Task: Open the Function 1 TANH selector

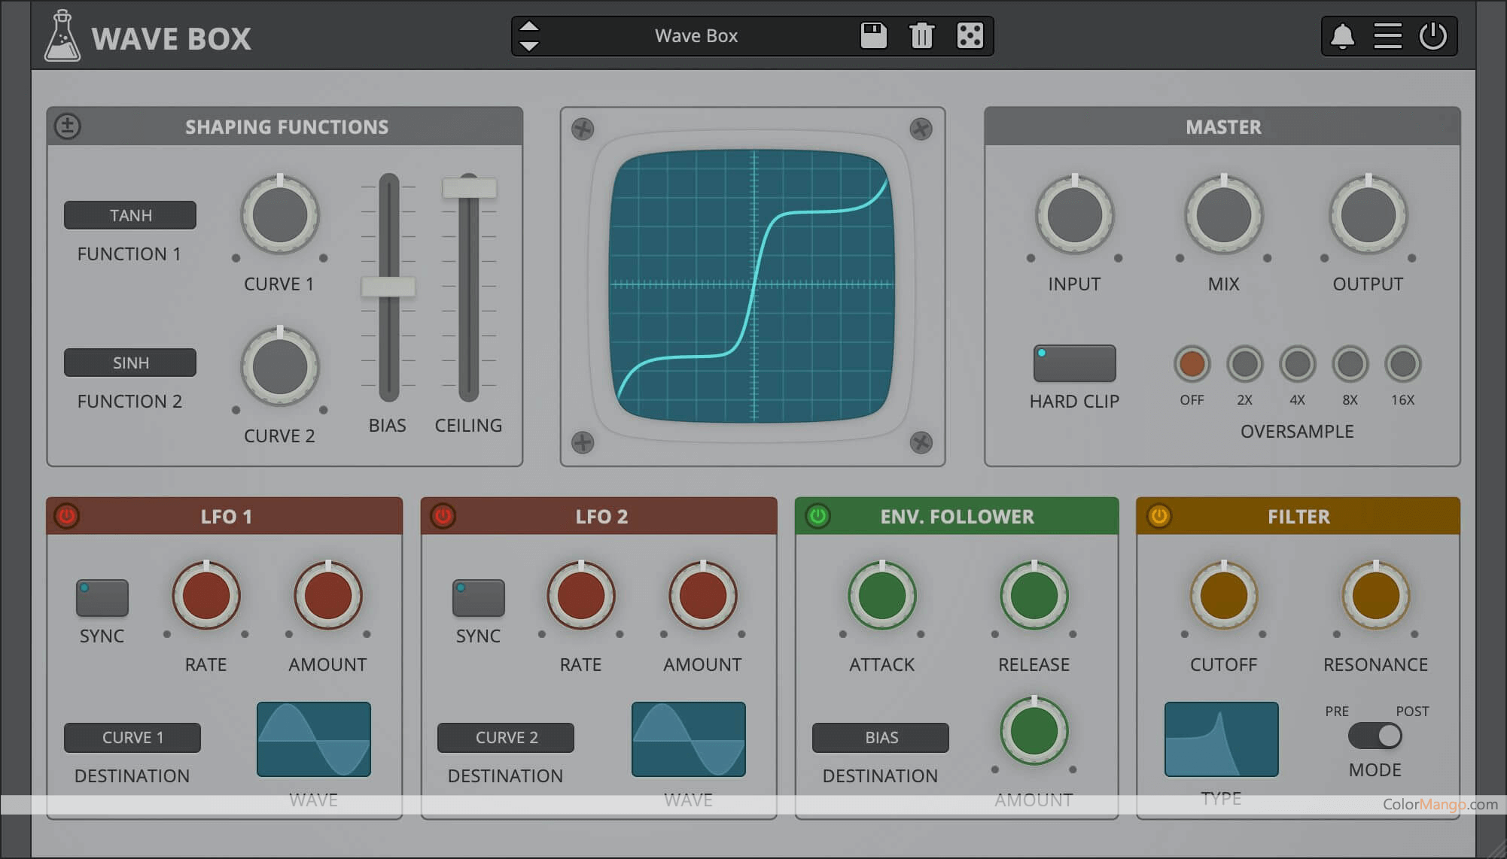Action: [129, 215]
